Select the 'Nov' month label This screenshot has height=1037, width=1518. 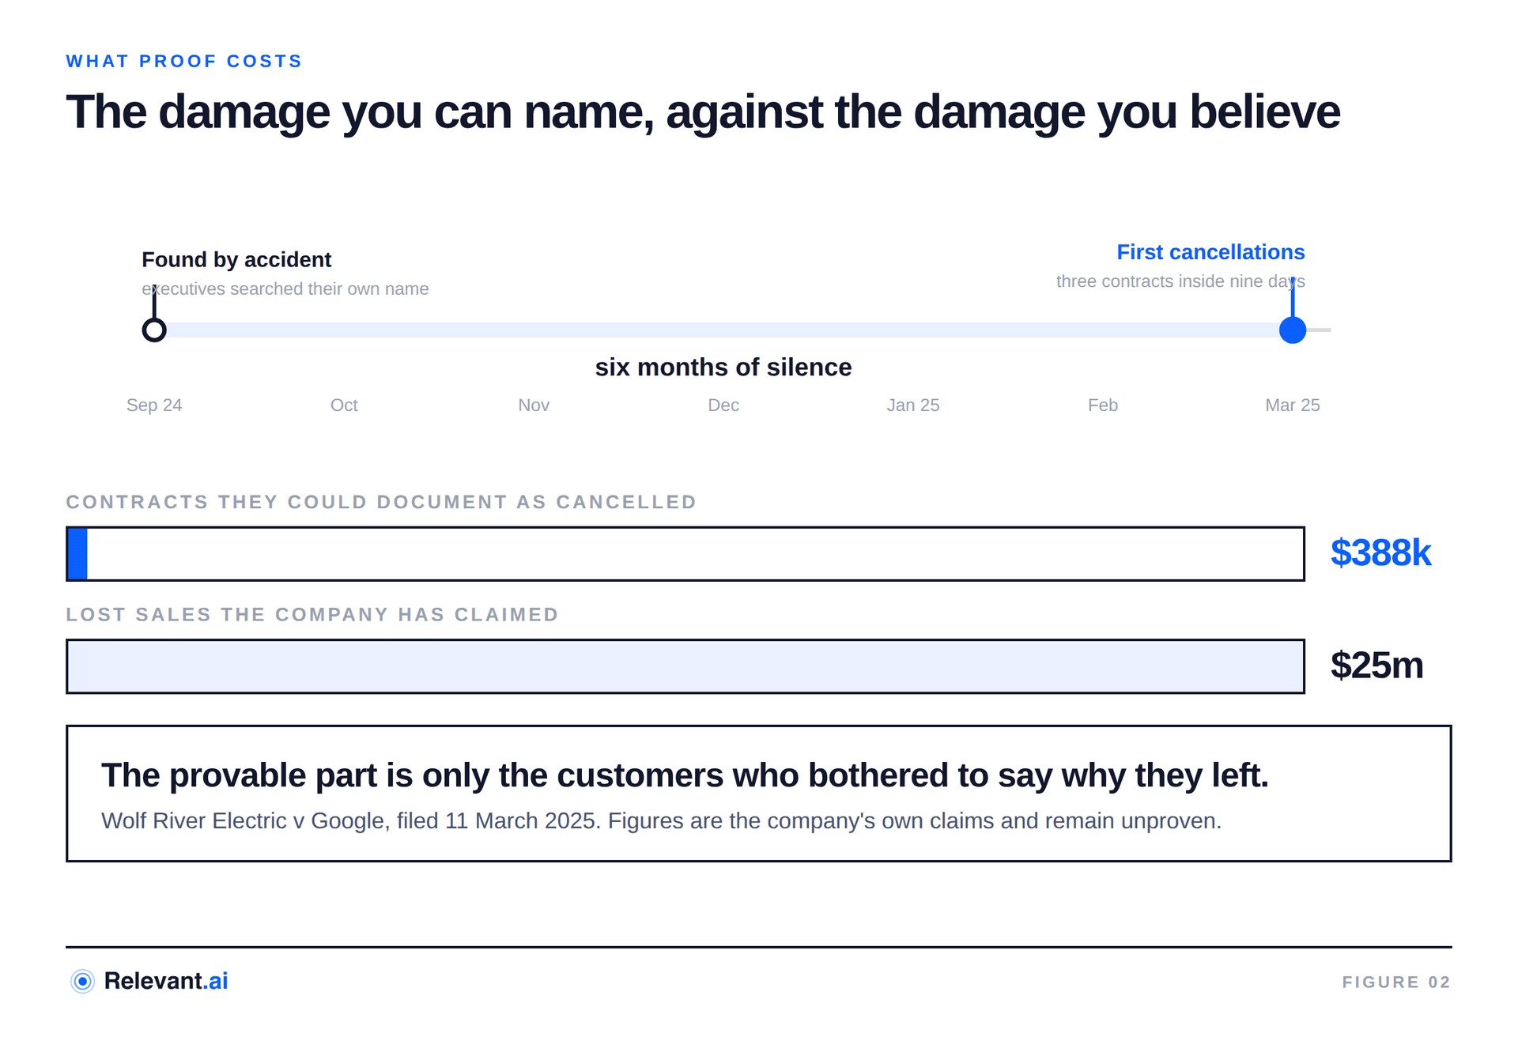click(534, 405)
